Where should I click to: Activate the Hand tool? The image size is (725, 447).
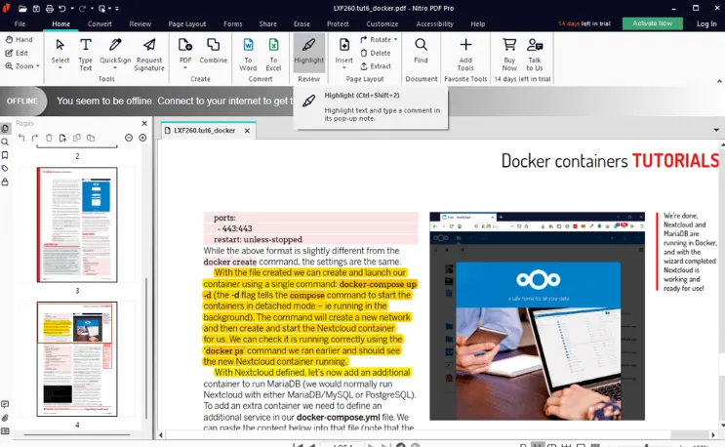[x=19, y=39]
